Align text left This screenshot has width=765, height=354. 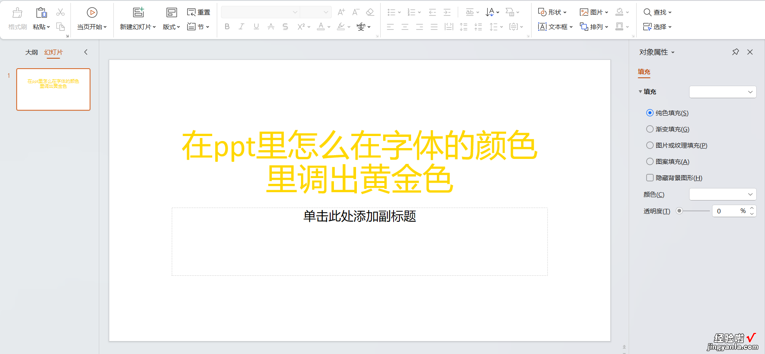(390, 27)
